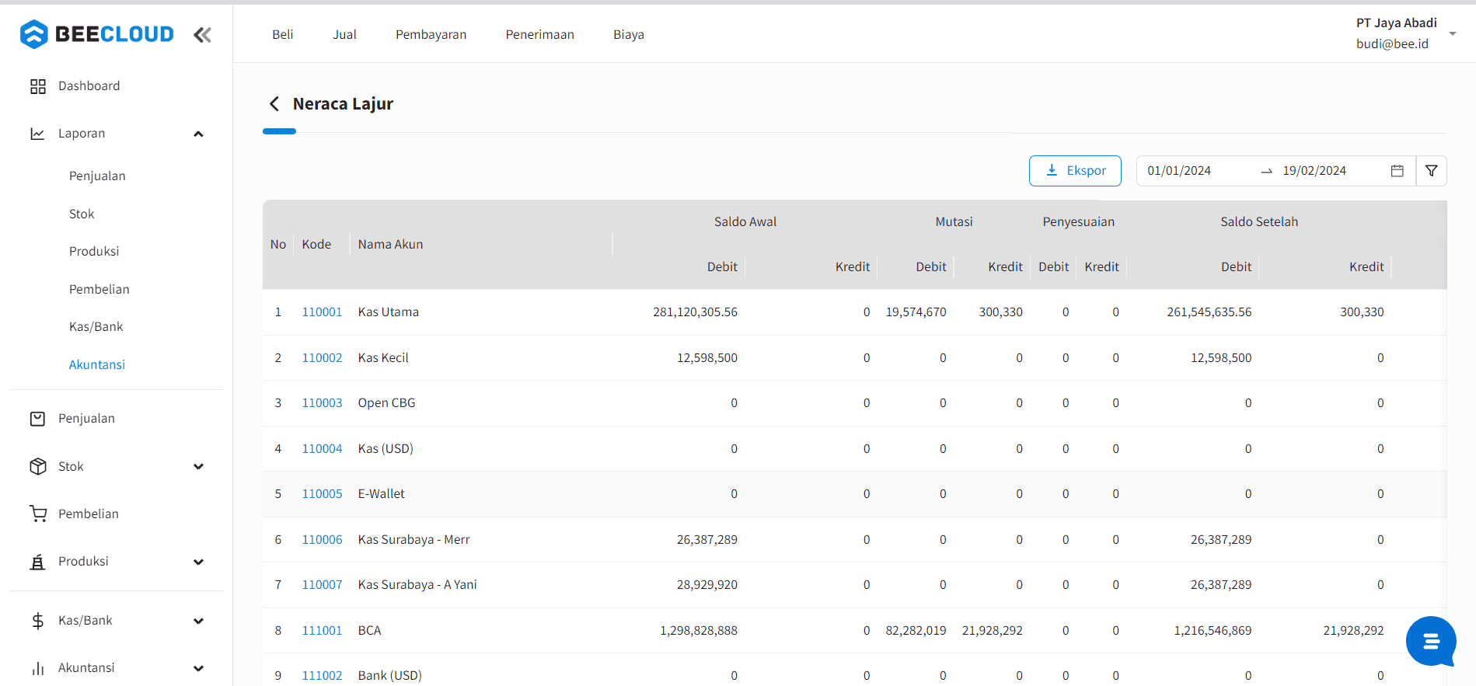This screenshot has height=686, width=1476.
Task: Open account code 111002 link
Action: (x=322, y=676)
